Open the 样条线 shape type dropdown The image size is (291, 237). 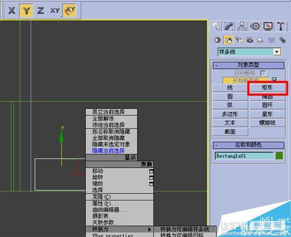277,52
